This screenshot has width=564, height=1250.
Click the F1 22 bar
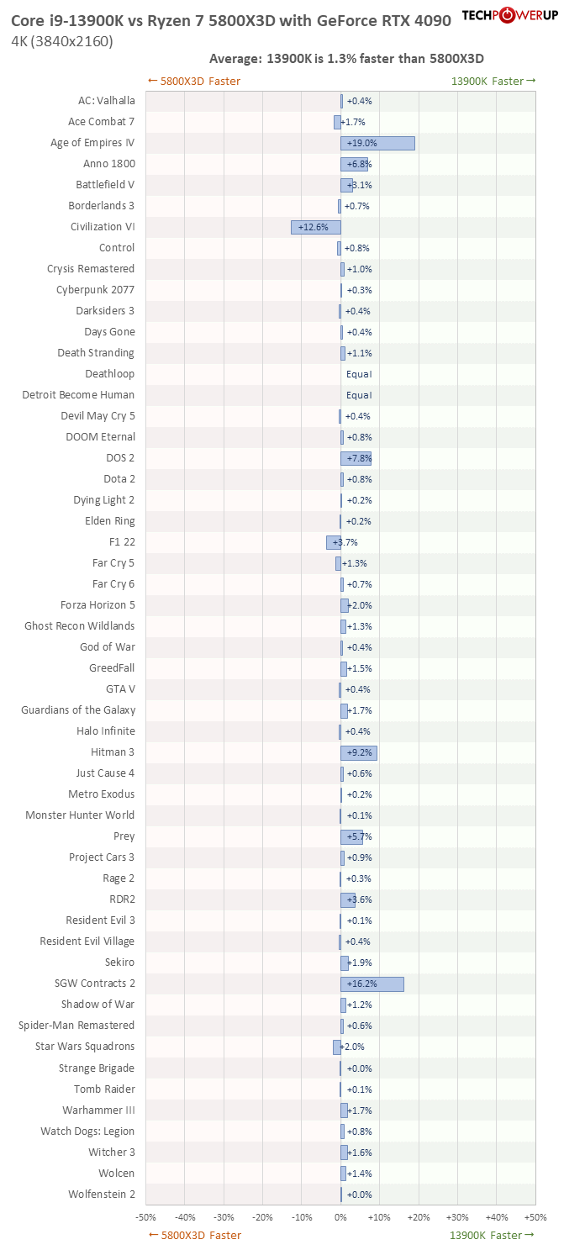click(334, 542)
